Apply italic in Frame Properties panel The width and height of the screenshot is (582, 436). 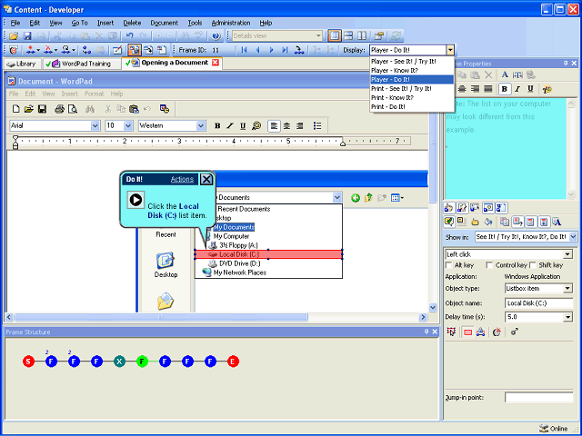tap(517, 89)
